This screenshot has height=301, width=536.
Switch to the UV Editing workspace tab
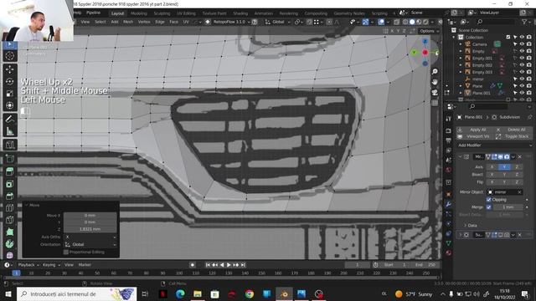click(186, 13)
